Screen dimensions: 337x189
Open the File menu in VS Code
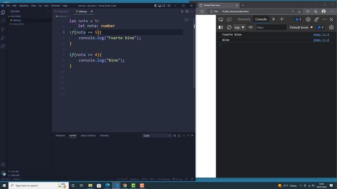8,6
